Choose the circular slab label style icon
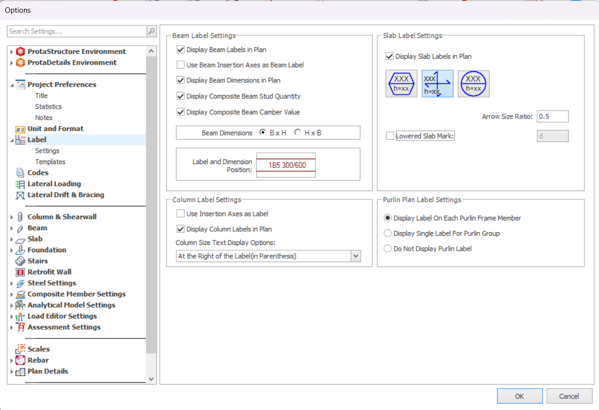The height and width of the screenshot is (410, 599). (x=473, y=83)
